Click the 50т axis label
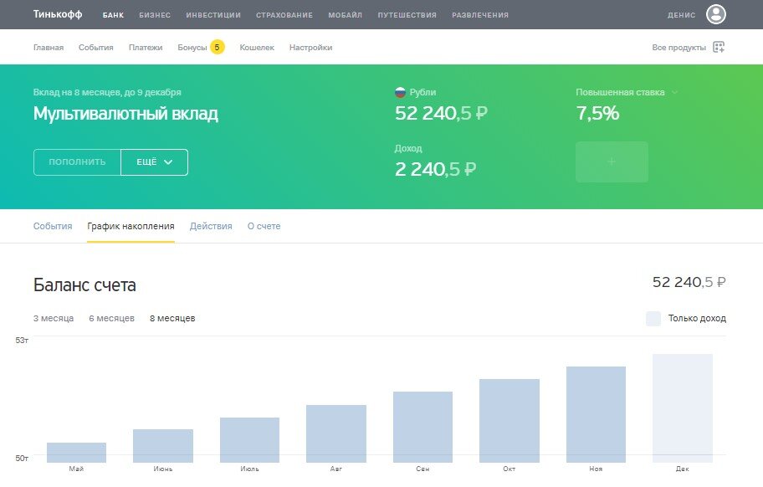This screenshot has height=487, width=763. [22, 458]
